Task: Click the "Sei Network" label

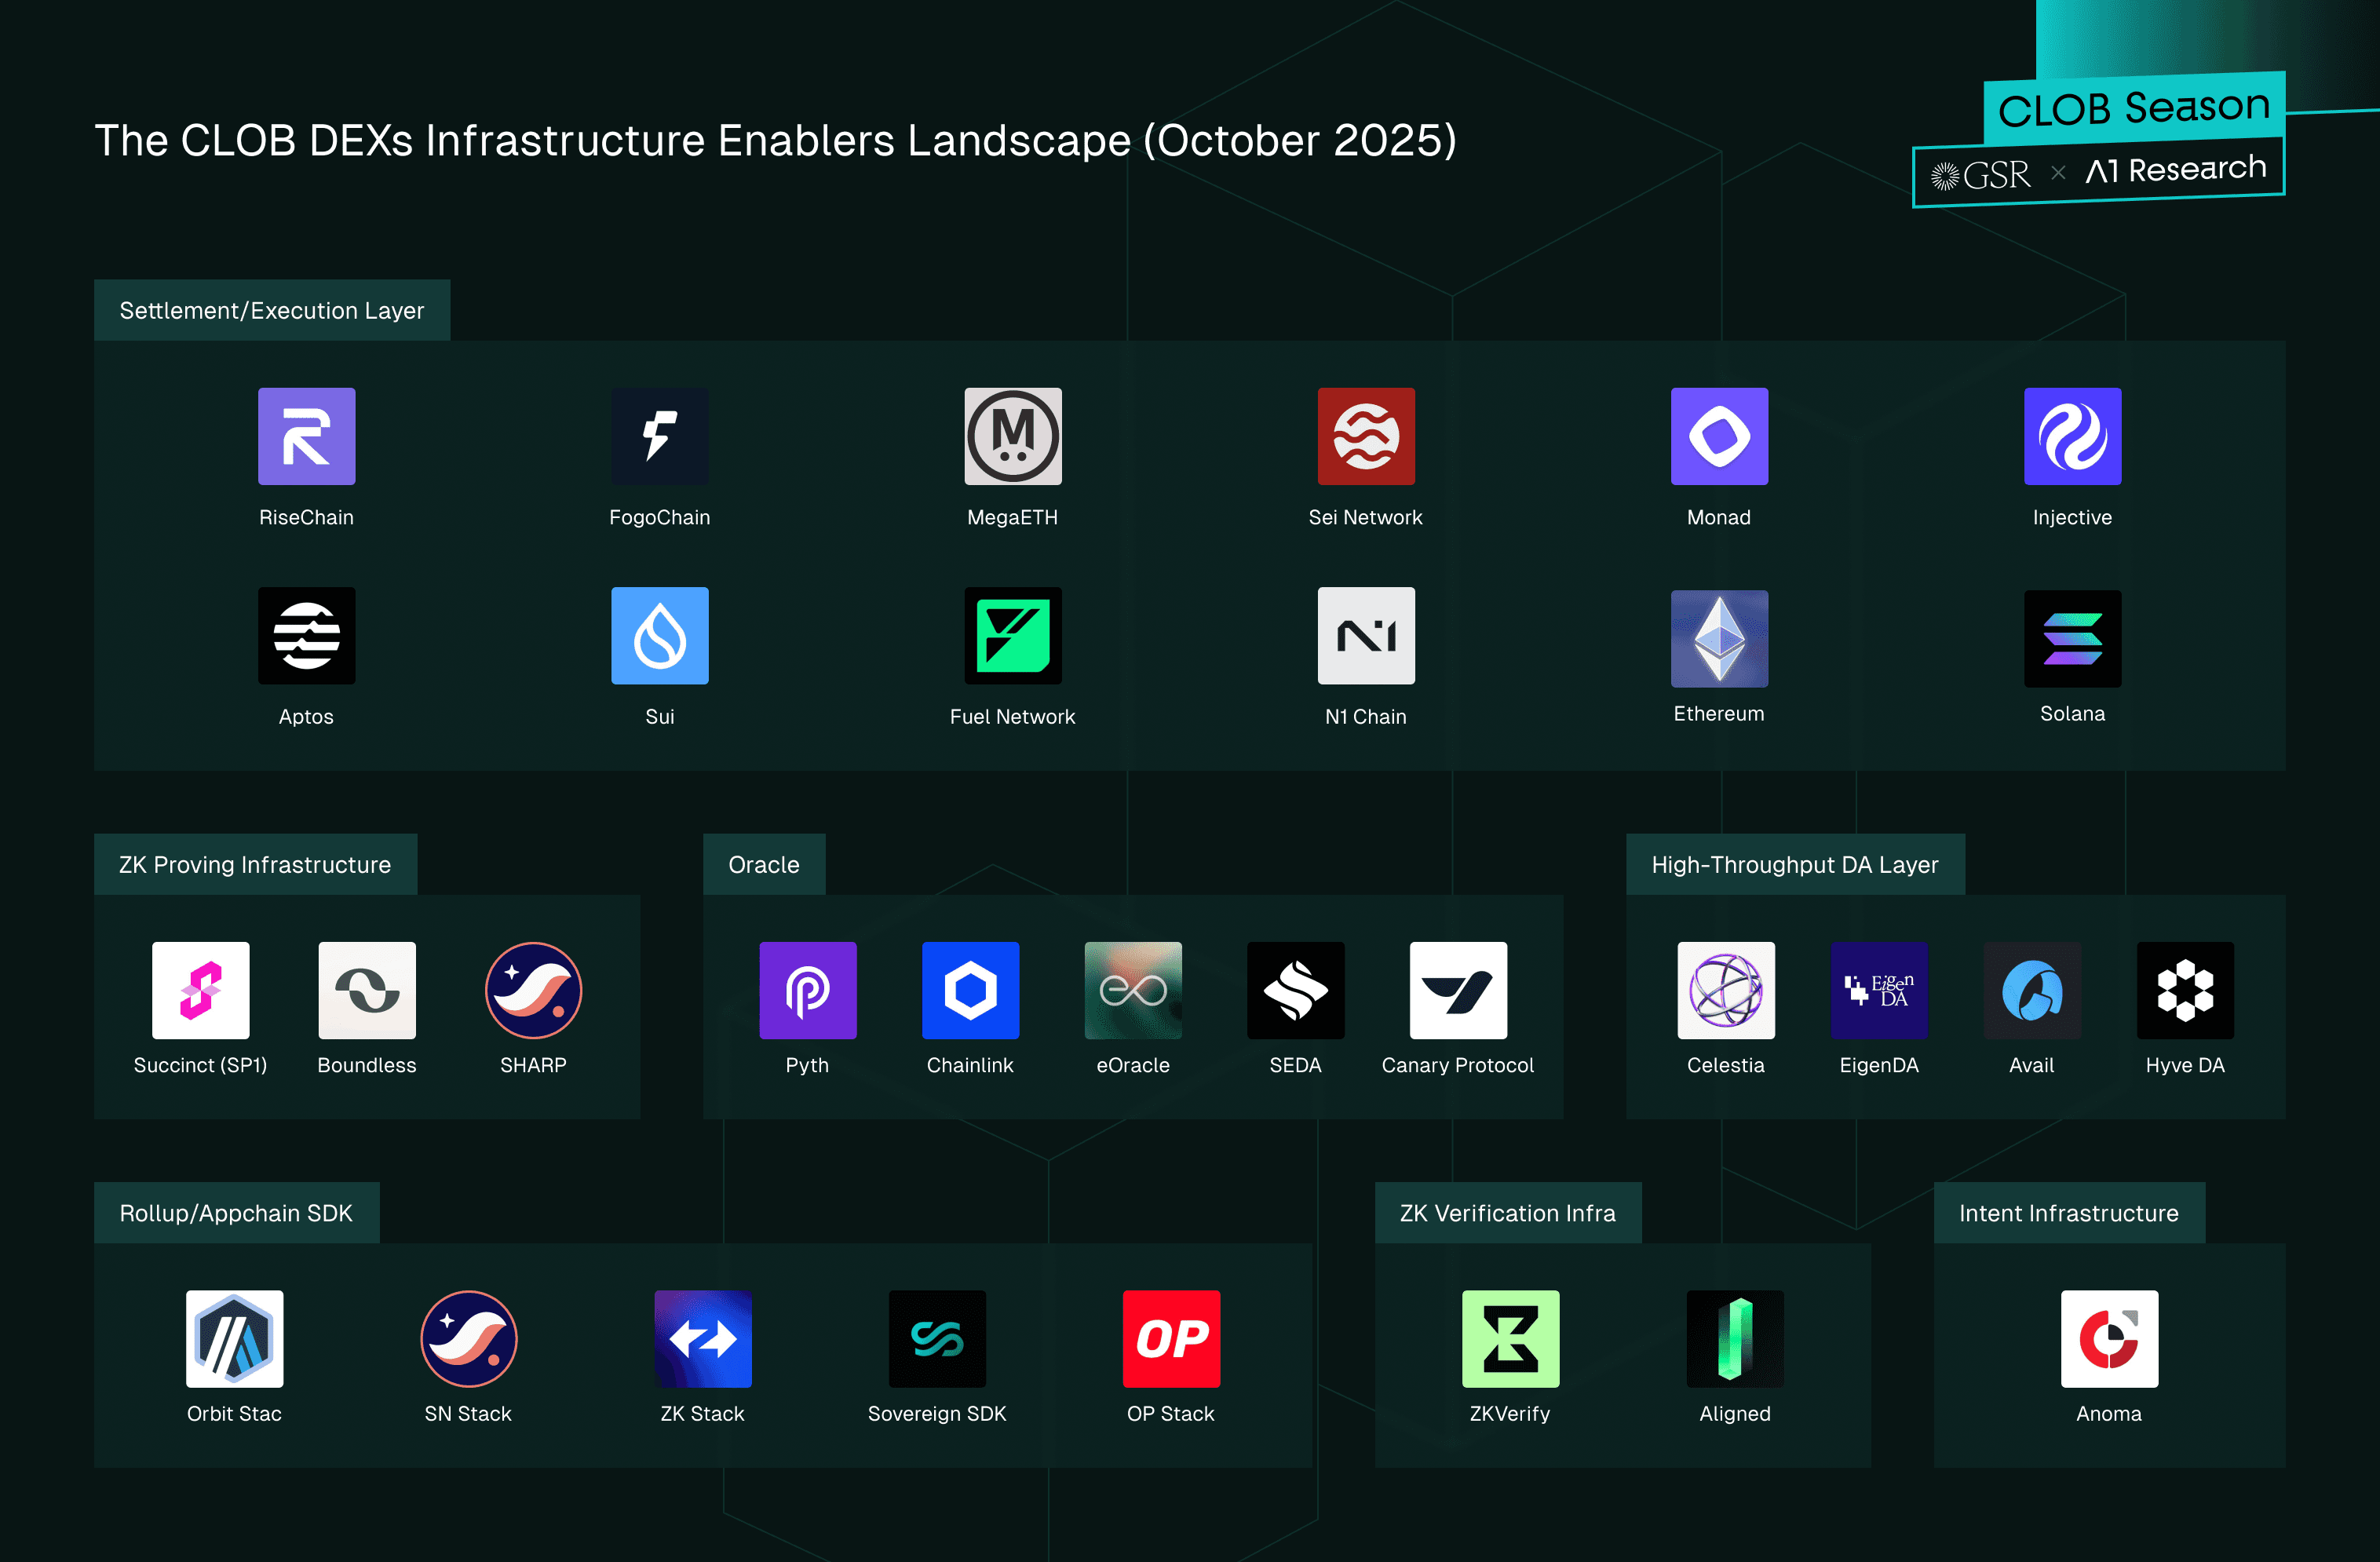Action: pos(1366,517)
